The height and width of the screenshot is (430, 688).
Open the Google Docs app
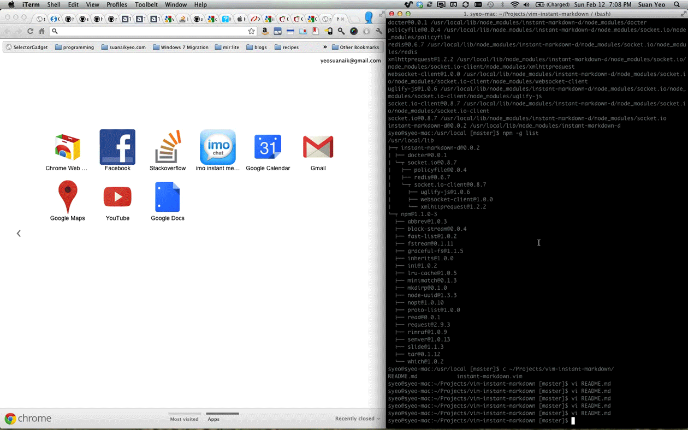click(168, 197)
